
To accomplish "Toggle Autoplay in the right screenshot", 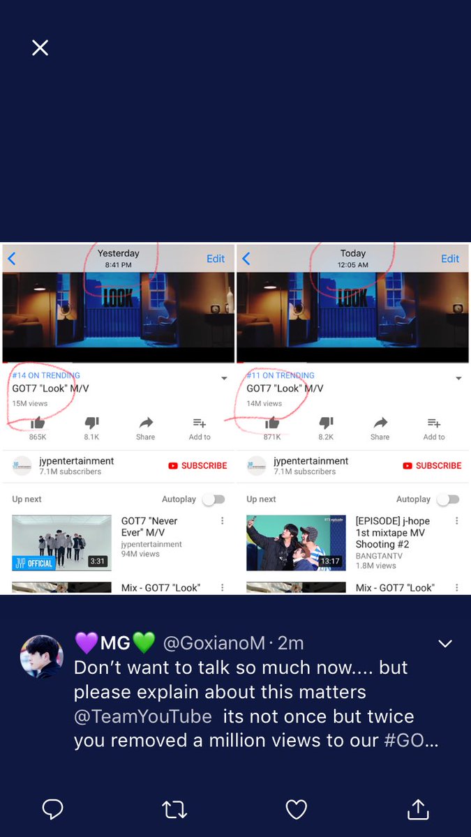I will (448, 499).
